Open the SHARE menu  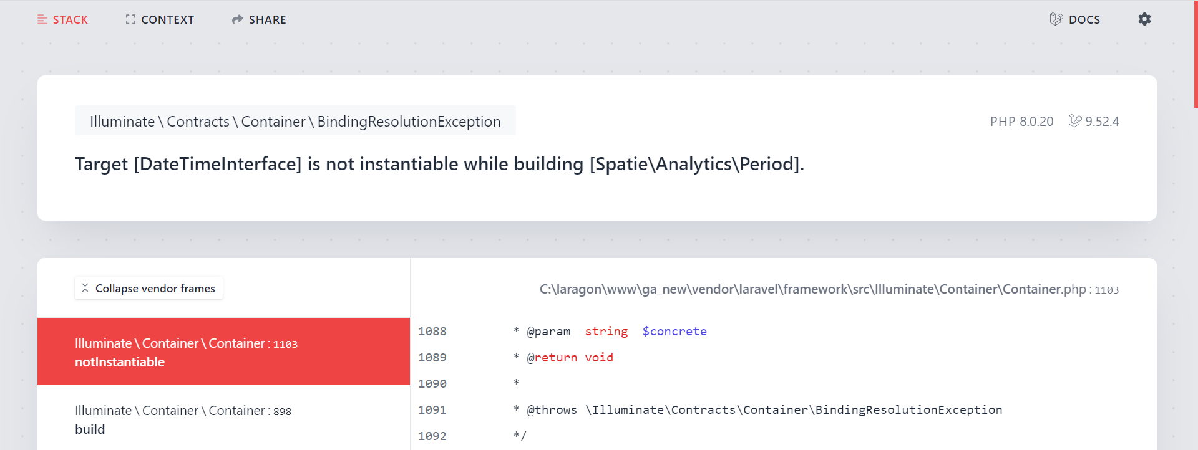coord(259,20)
